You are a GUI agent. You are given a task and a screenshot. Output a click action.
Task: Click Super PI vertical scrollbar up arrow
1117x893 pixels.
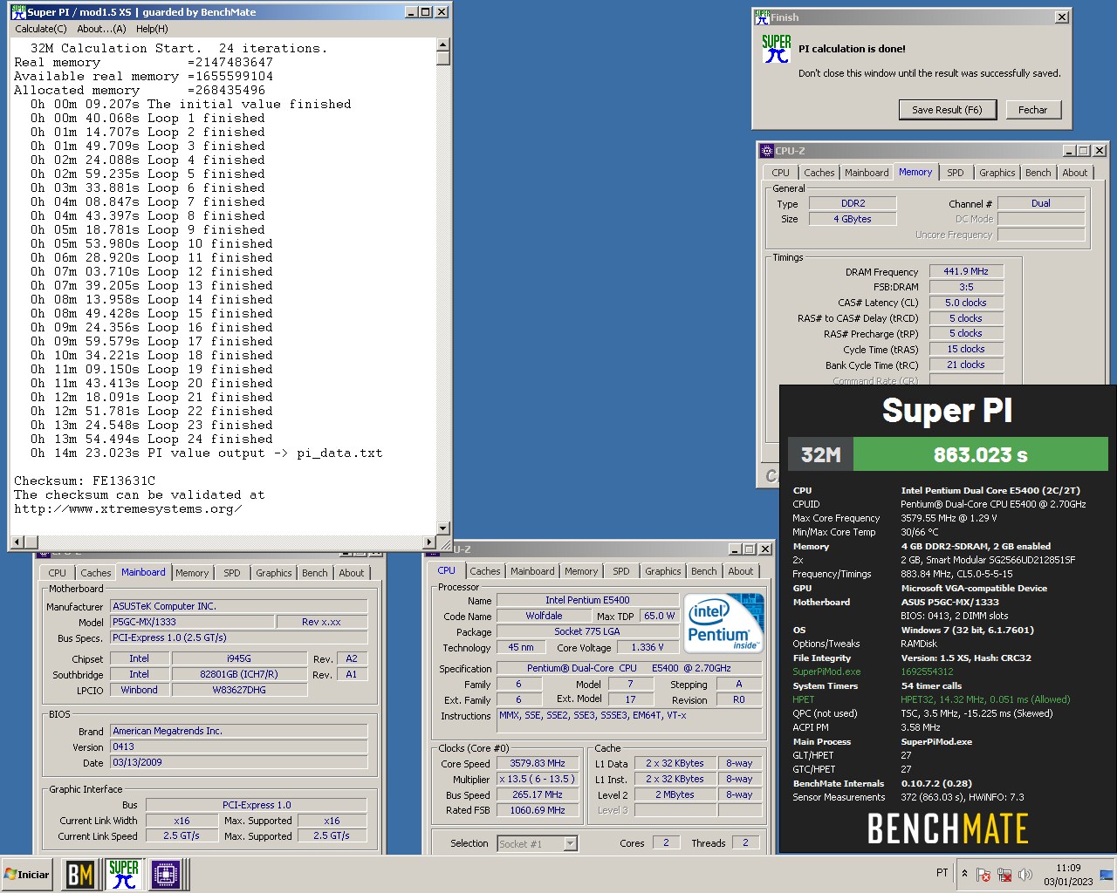click(x=443, y=44)
